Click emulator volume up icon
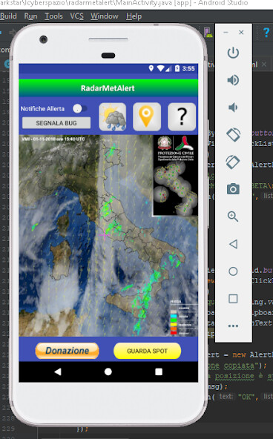Screen dimensions: 273x439 (x=233, y=80)
